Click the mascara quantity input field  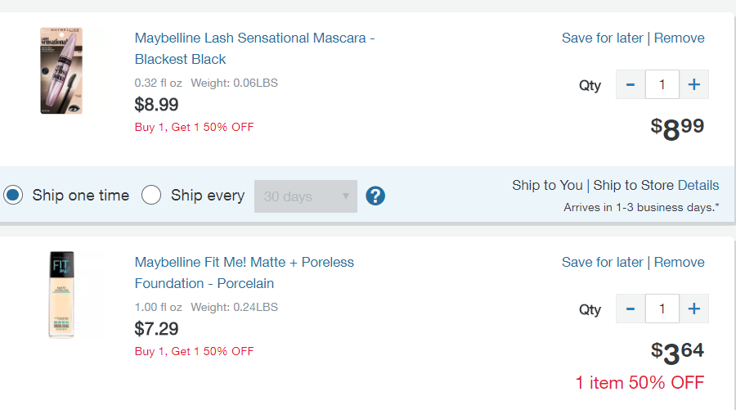[662, 84]
